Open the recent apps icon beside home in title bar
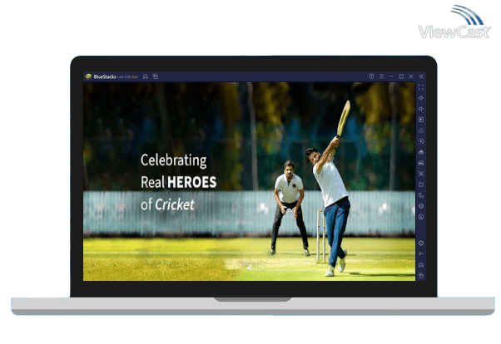This screenshot has height=344, width=501. pyautogui.click(x=156, y=76)
